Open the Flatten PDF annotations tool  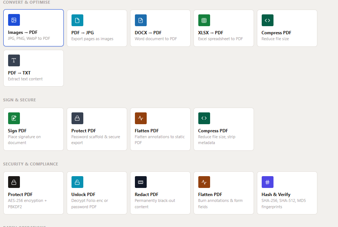coord(223,192)
